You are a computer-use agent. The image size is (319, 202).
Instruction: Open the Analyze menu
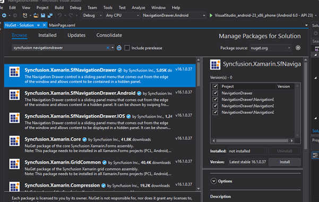coord(139,8)
